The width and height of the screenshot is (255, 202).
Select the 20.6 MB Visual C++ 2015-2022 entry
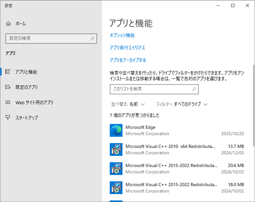pos(181,168)
